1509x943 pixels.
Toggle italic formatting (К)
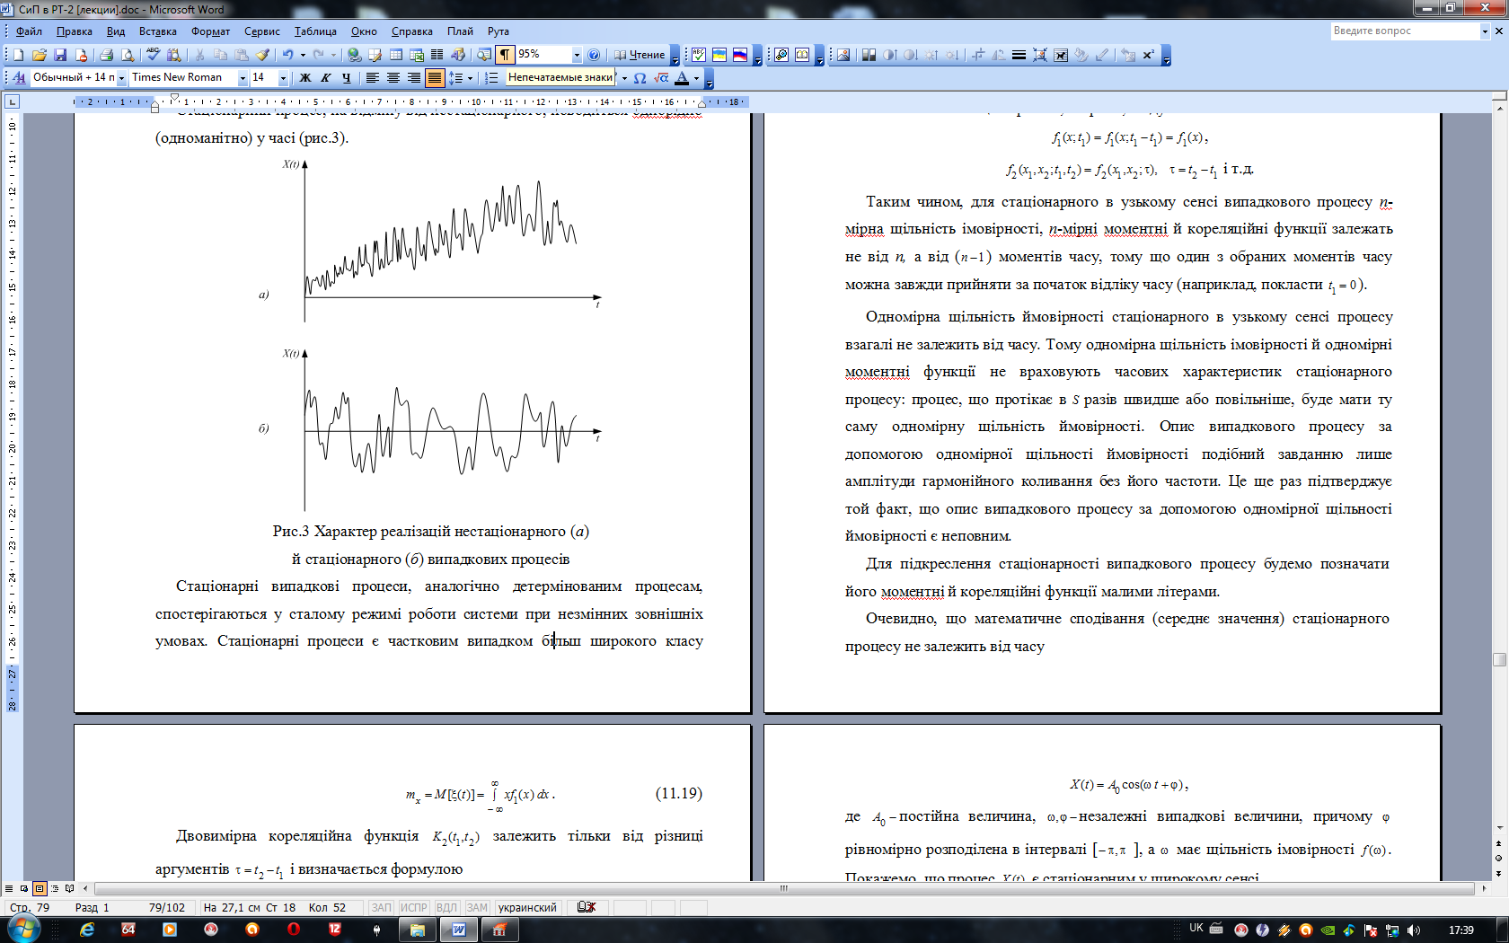[x=326, y=78]
